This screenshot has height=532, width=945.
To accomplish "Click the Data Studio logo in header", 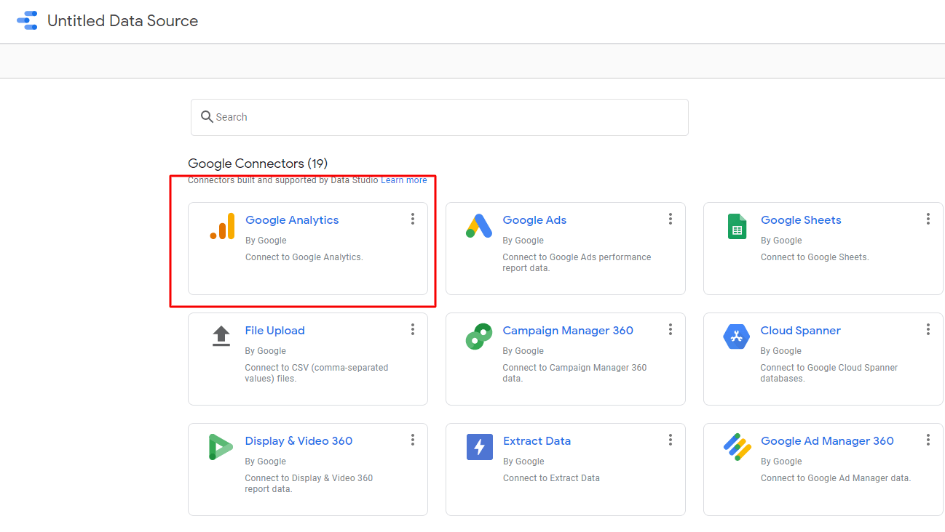I will (26, 20).
